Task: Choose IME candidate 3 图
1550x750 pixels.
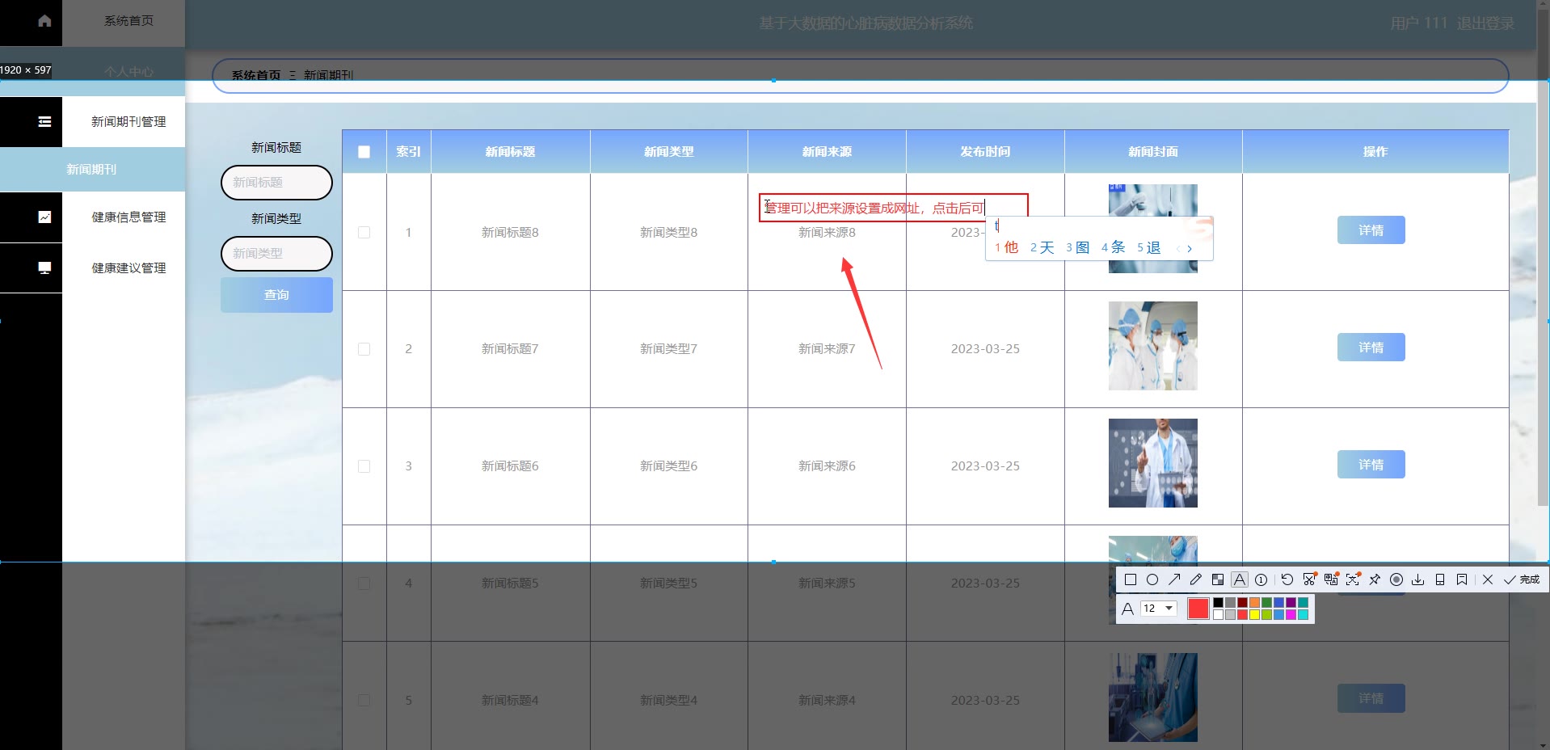Action: (1077, 247)
